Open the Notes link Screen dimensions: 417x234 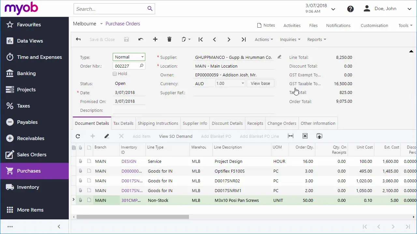click(266, 25)
